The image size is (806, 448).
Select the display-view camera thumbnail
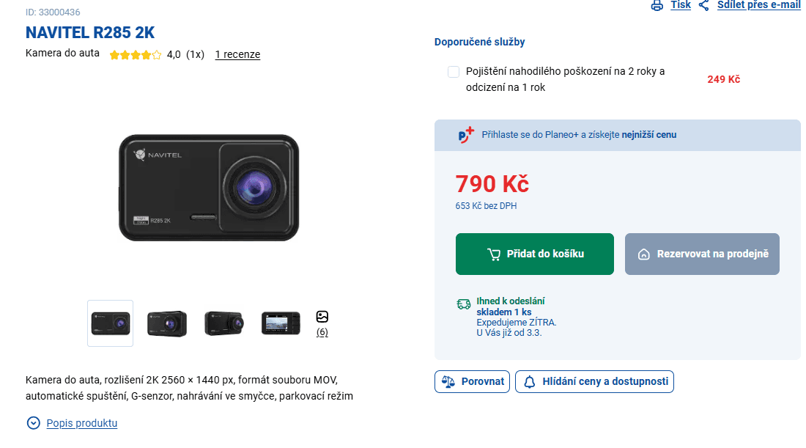[280, 323]
